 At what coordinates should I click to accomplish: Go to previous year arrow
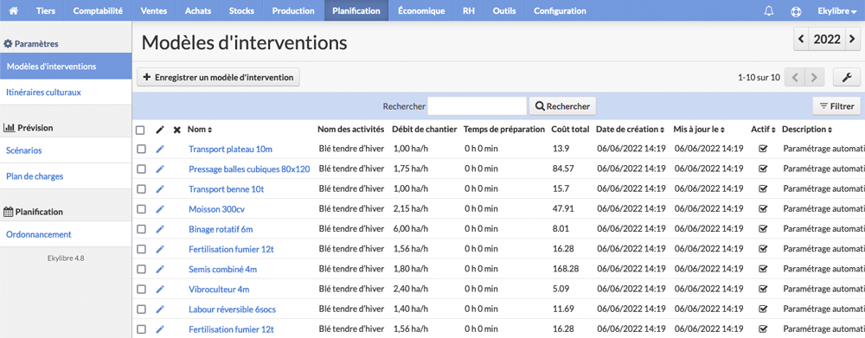802,39
